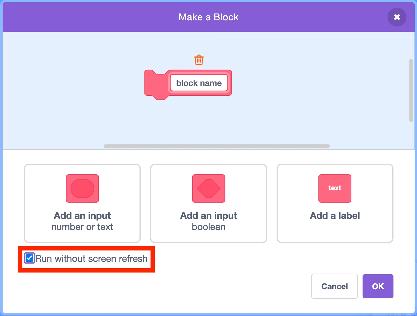This screenshot has height=316, width=417.
Task: Click the hexagonal boolean input icon
Action: [x=209, y=188]
